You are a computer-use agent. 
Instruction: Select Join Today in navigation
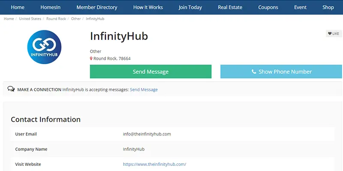click(190, 7)
